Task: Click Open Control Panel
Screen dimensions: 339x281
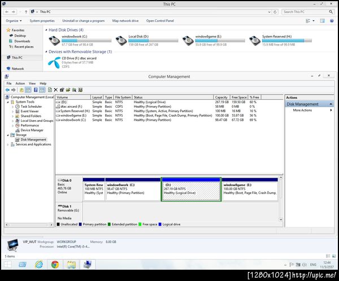Action: (x=160, y=21)
